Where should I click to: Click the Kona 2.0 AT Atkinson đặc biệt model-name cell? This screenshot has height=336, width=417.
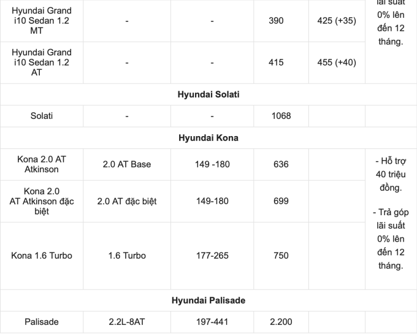coord(42,201)
